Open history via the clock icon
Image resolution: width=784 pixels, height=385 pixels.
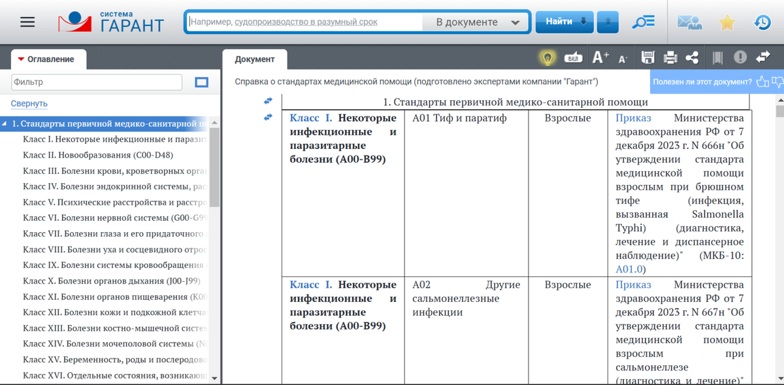click(x=762, y=22)
